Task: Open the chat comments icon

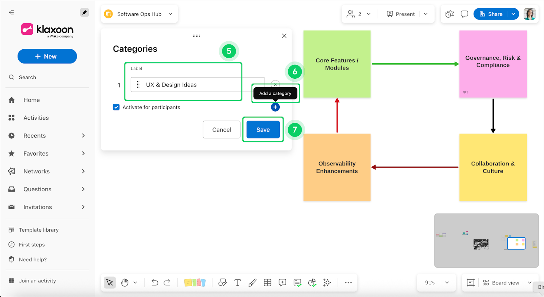Action: click(x=464, y=14)
